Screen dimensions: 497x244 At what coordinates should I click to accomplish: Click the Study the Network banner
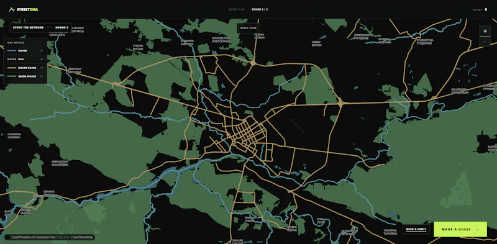point(40,27)
